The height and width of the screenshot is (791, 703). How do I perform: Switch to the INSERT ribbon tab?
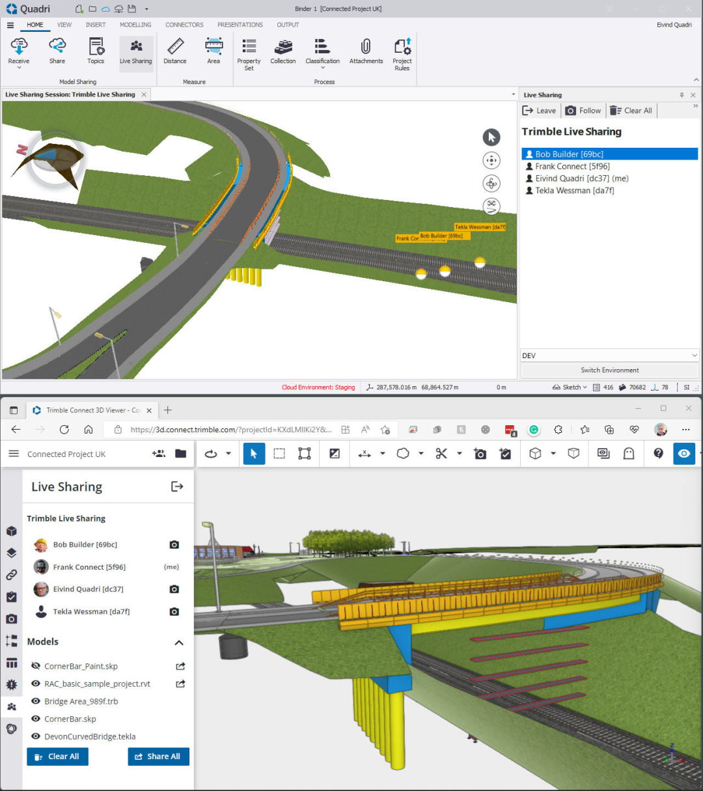tap(96, 25)
